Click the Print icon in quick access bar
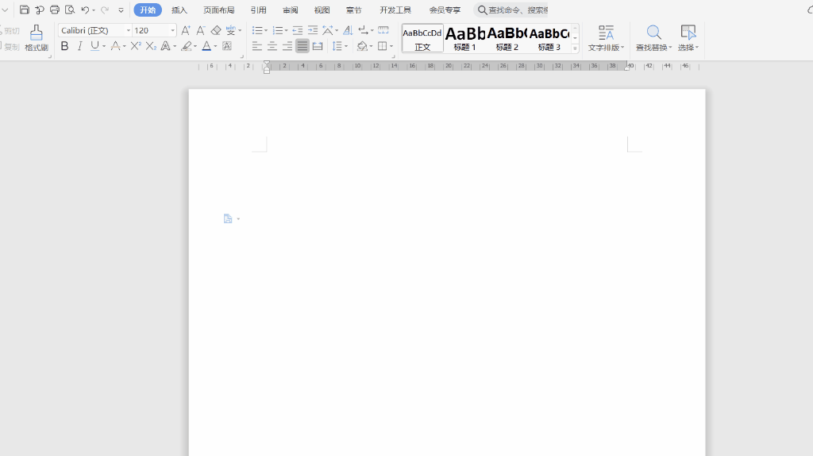 coord(55,10)
